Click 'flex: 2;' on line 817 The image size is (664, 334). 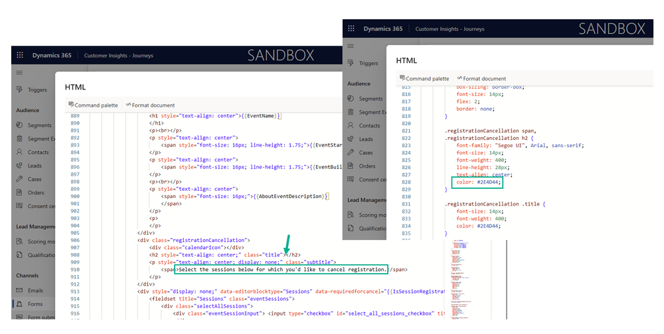click(x=468, y=101)
